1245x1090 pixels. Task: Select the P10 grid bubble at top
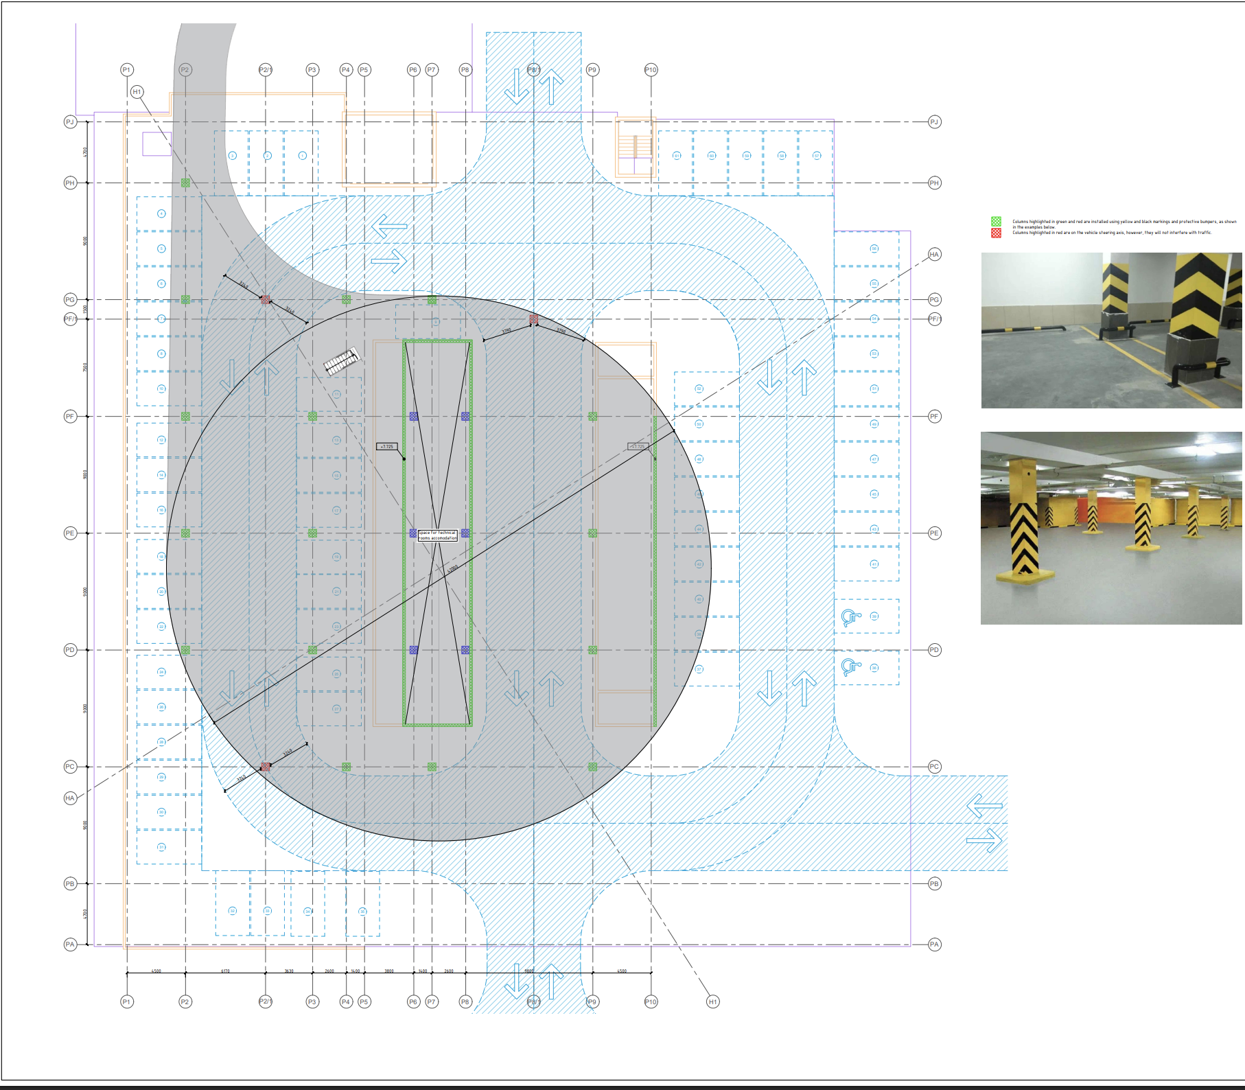tap(651, 70)
